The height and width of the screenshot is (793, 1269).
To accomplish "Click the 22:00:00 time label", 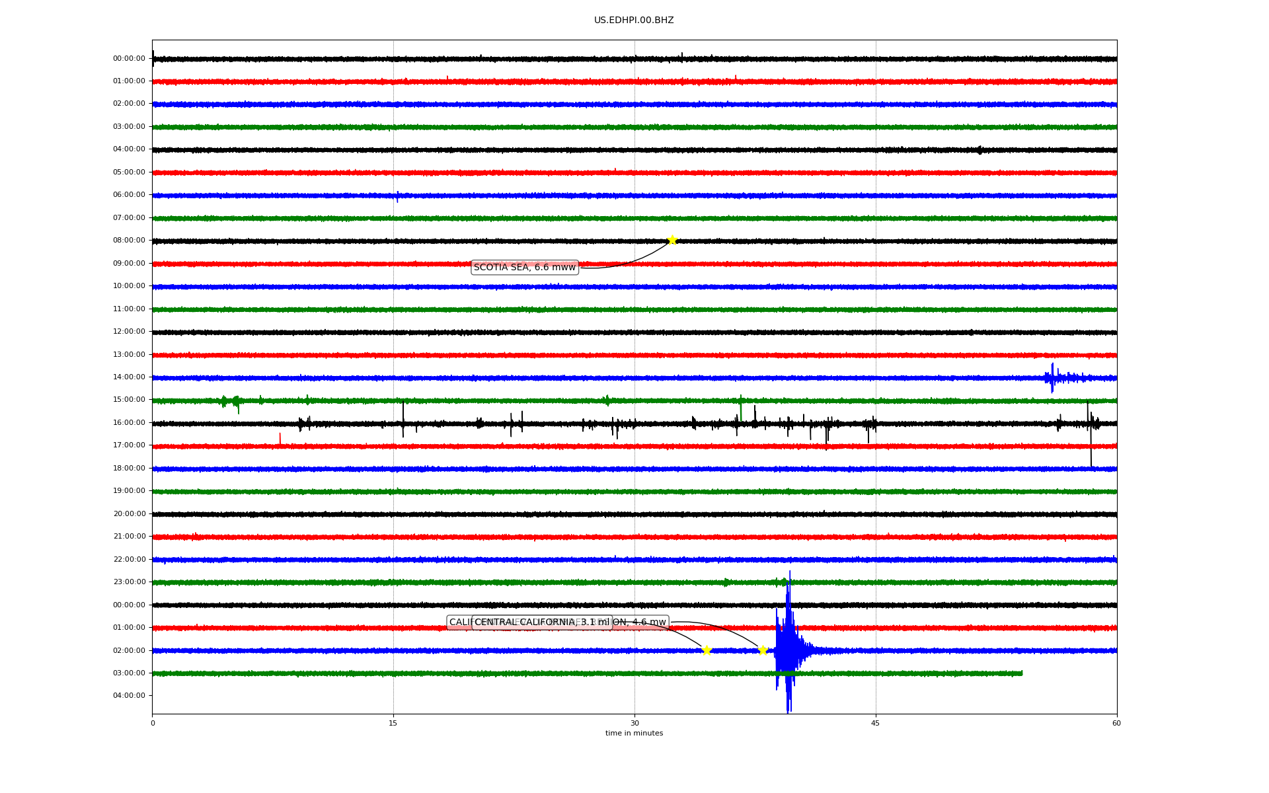I will [129, 560].
